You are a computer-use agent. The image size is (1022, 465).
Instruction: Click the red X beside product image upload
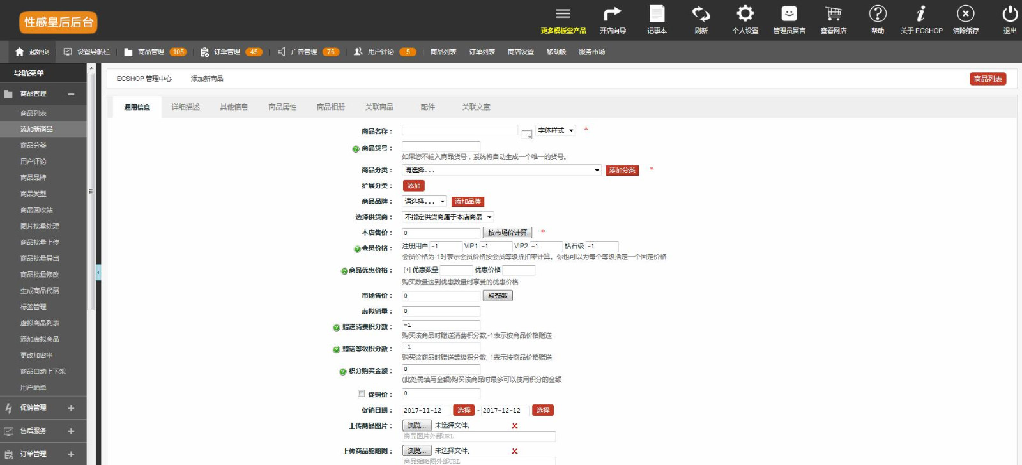[x=514, y=426]
